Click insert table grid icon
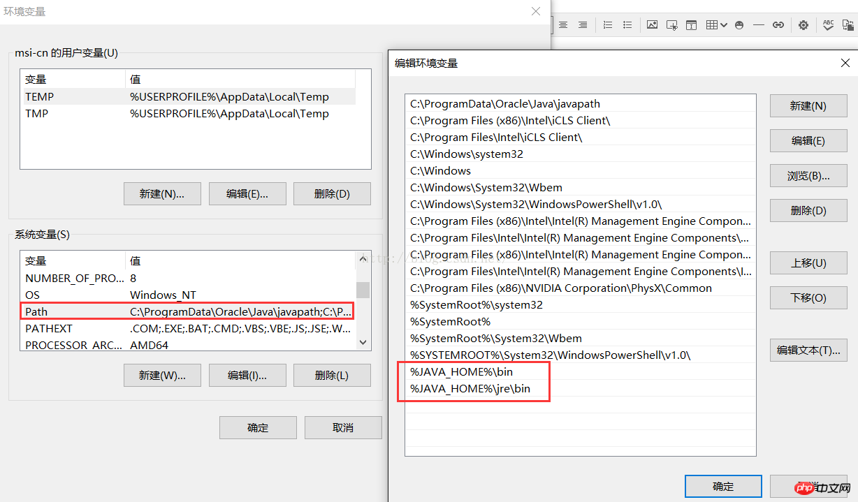858x502 pixels. [x=712, y=24]
